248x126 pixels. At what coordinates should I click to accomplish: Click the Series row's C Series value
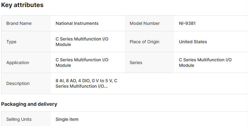205,63
